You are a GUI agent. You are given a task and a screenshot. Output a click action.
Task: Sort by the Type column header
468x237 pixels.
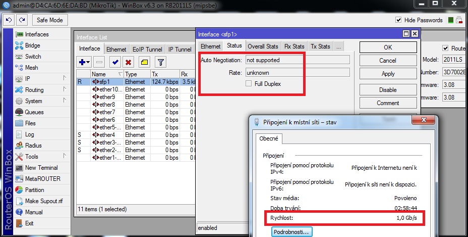point(137,74)
